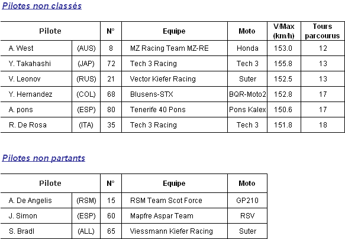Click the Pons Kalex moto cell
This screenshot has width=345, height=239.
[247, 110]
